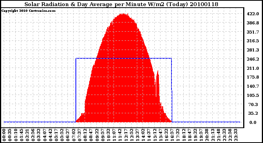This screenshot has width=263, height=143.
Task: Click the 316.5 y-axis value
Action: [x=253, y=41]
